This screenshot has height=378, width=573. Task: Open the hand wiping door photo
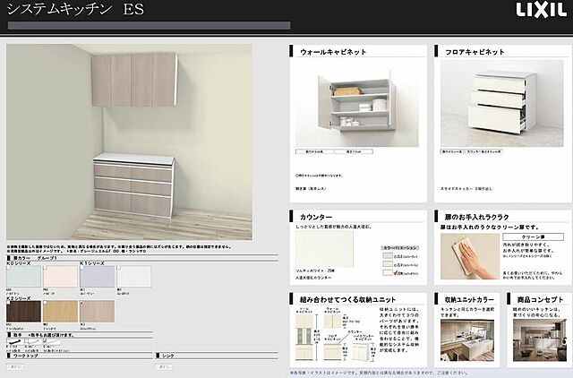click(469, 256)
